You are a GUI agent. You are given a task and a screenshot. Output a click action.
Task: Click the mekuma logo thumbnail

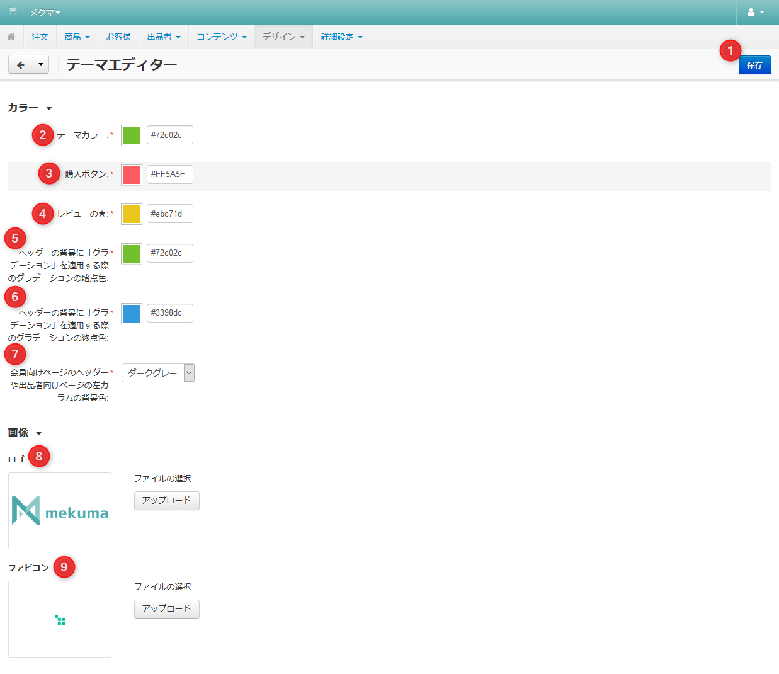[x=60, y=511]
